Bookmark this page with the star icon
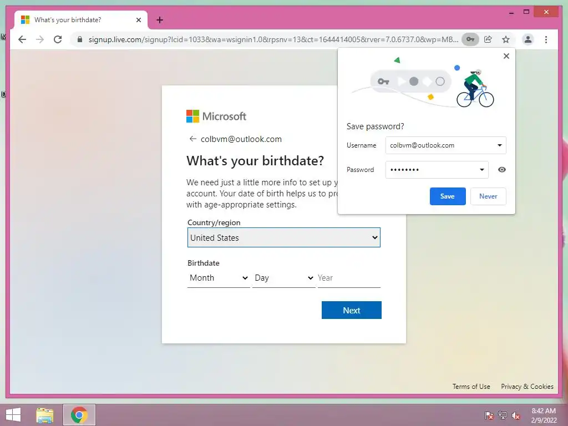The image size is (568, 426). coord(506,39)
